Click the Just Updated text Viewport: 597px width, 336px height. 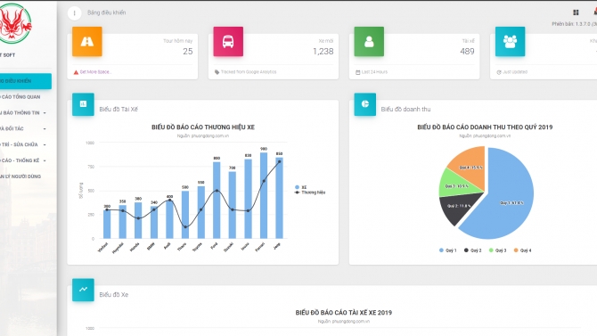click(x=515, y=72)
